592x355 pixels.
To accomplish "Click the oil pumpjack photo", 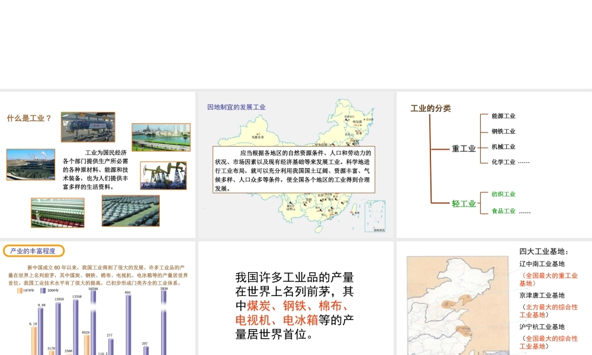I will click(163, 175).
